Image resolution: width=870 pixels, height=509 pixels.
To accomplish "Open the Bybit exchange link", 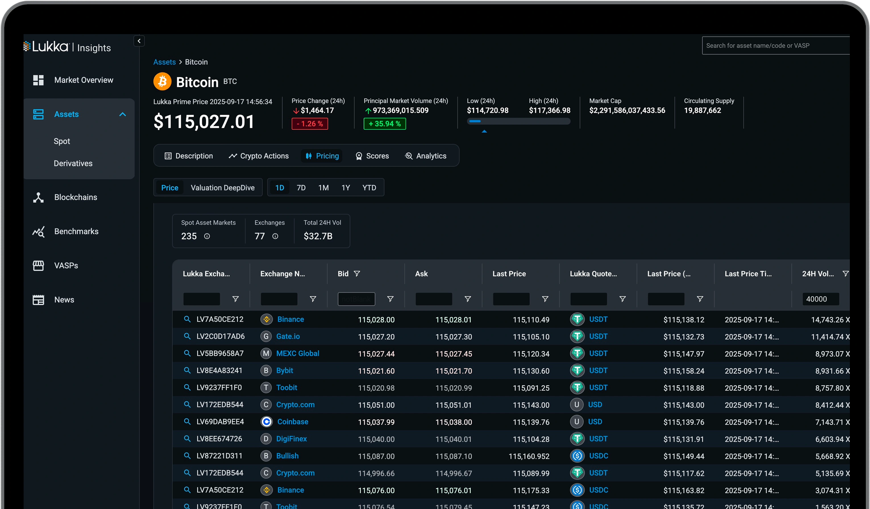I will 285,370.
